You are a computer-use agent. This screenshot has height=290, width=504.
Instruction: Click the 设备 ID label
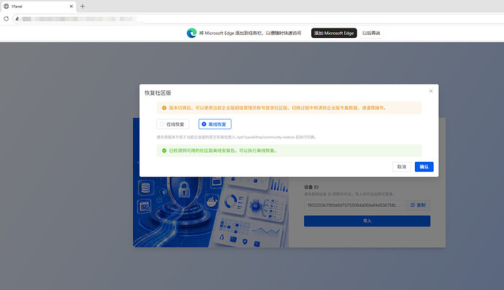click(311, 187)
